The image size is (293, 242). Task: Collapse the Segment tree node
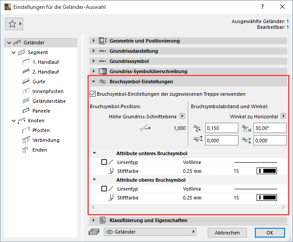pyautogui.click(x=13, y=52)
